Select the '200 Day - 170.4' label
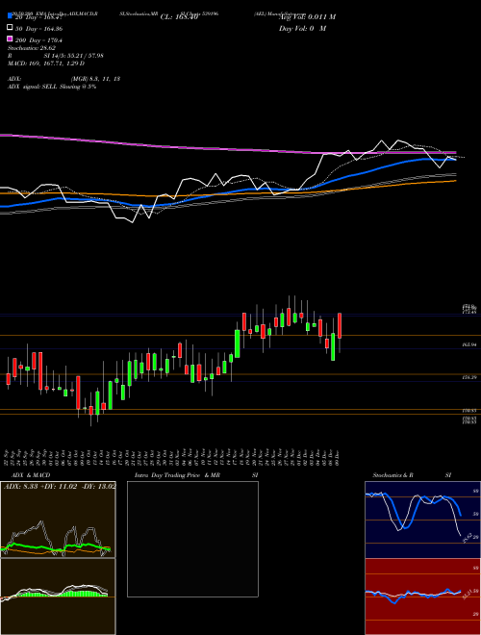Viewport: 481px width, 635px height. [x=38, y=40]
